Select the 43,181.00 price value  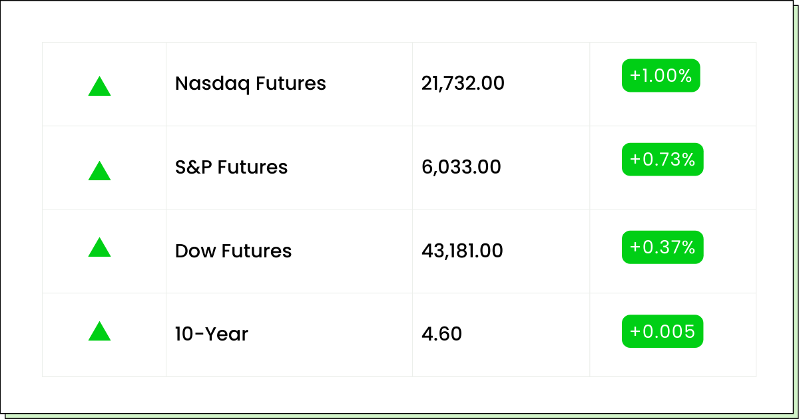tap(462, 251)
